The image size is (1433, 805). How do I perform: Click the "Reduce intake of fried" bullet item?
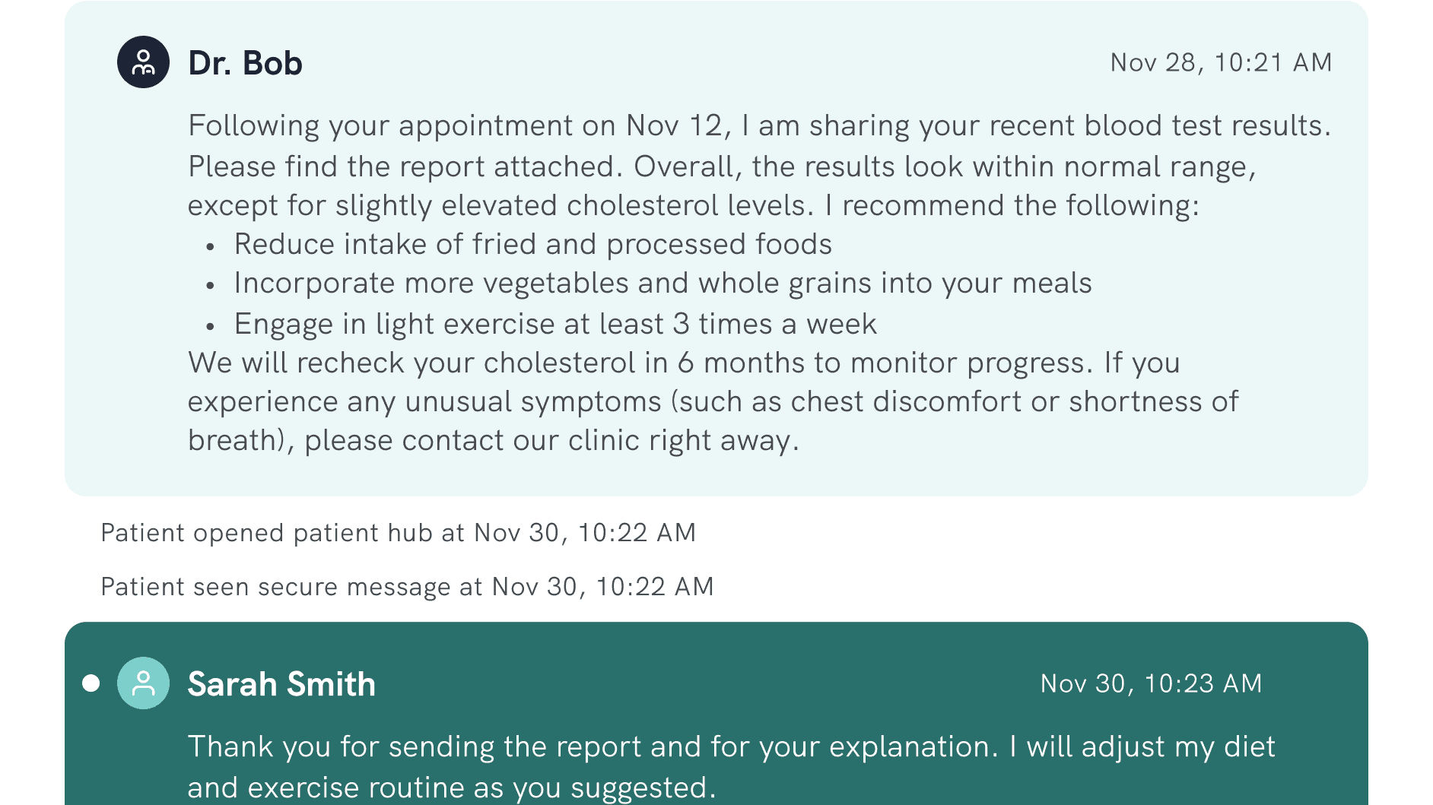[x=532, y=245]
